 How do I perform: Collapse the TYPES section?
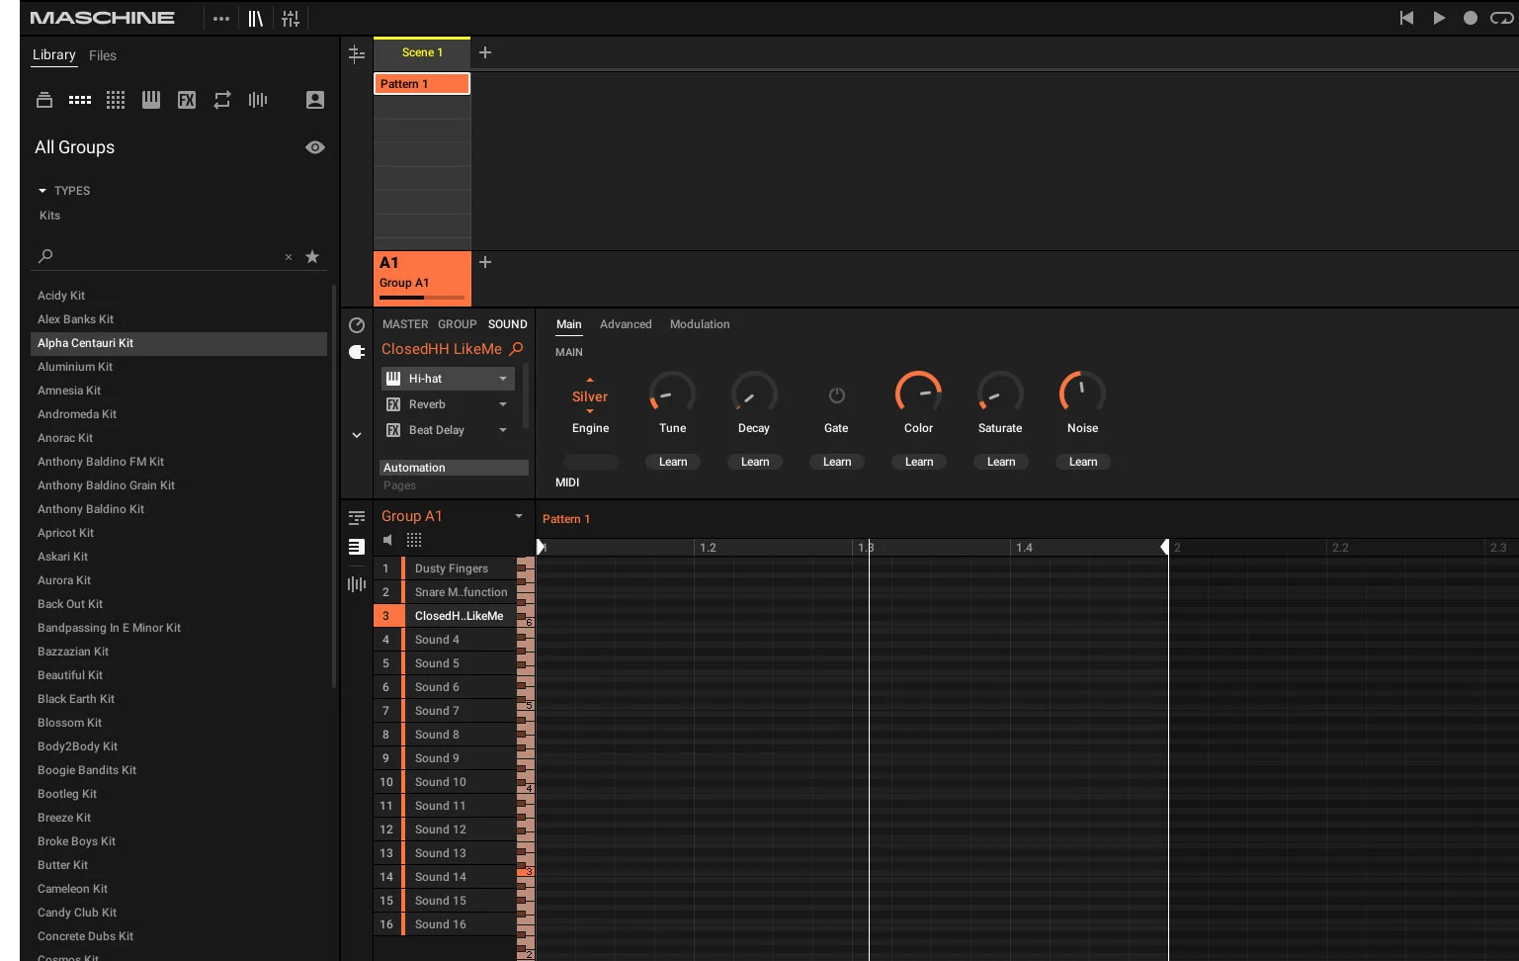pos(42,191)
